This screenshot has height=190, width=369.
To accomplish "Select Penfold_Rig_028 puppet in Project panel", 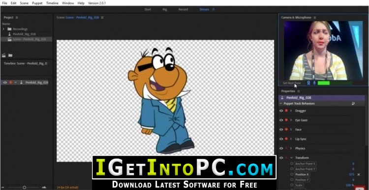I will point(24,34).
